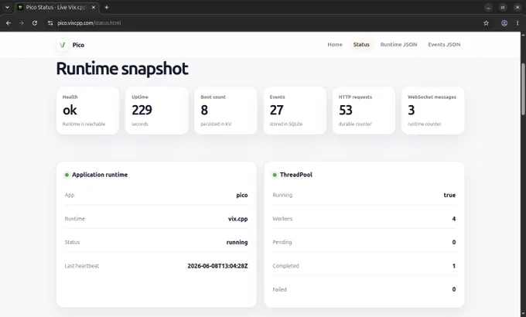Close the Pico Status tab
526x317 pixels.
(x=94, y=7)
